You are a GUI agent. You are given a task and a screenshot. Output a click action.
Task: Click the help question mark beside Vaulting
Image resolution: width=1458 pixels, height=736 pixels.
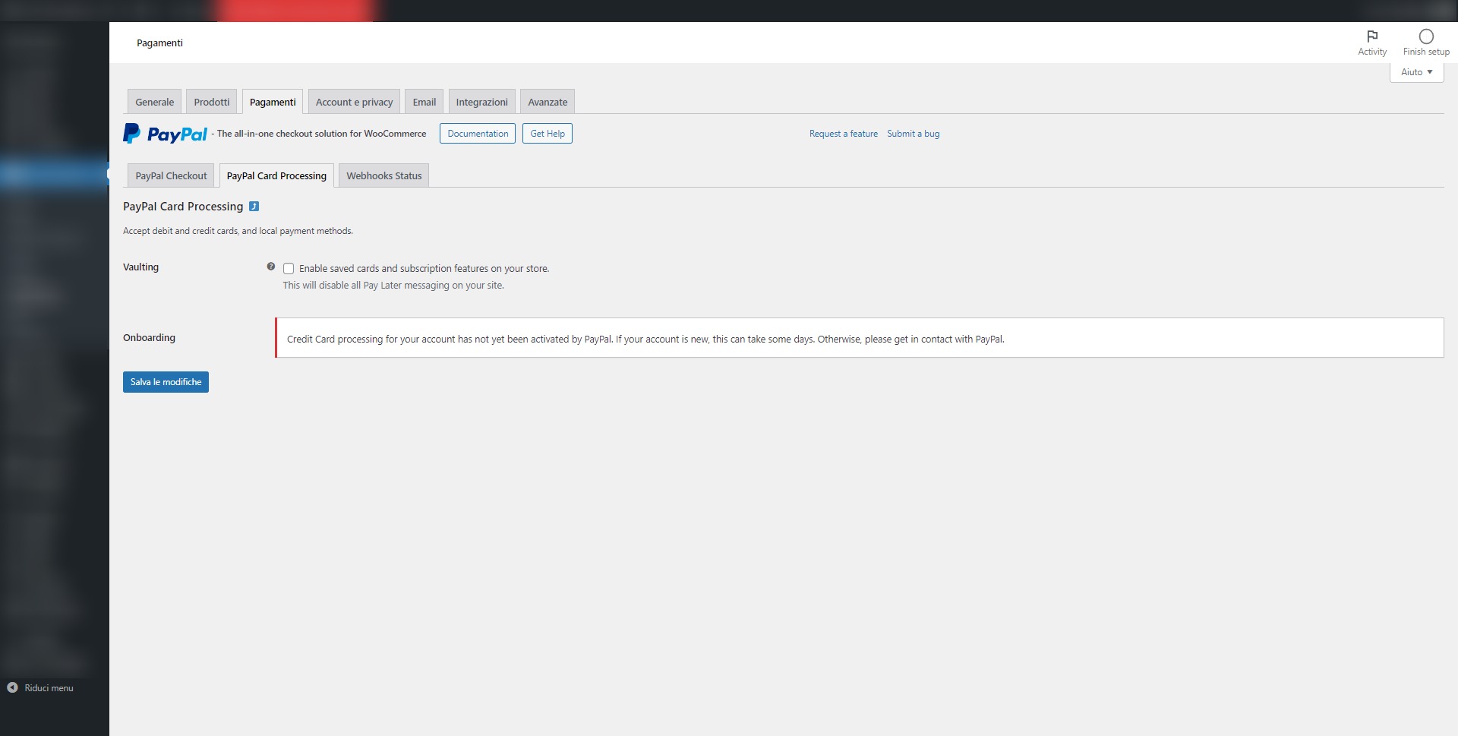click(271, 267)
